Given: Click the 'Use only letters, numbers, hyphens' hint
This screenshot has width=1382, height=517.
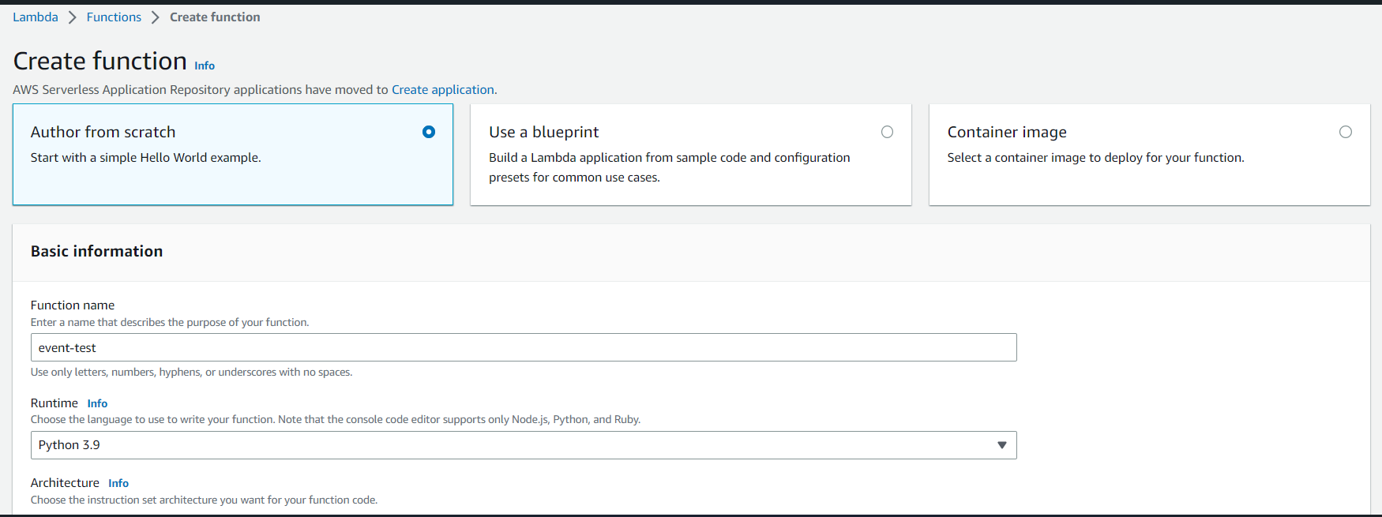Looking at the screenshot, I should [192, 373].
